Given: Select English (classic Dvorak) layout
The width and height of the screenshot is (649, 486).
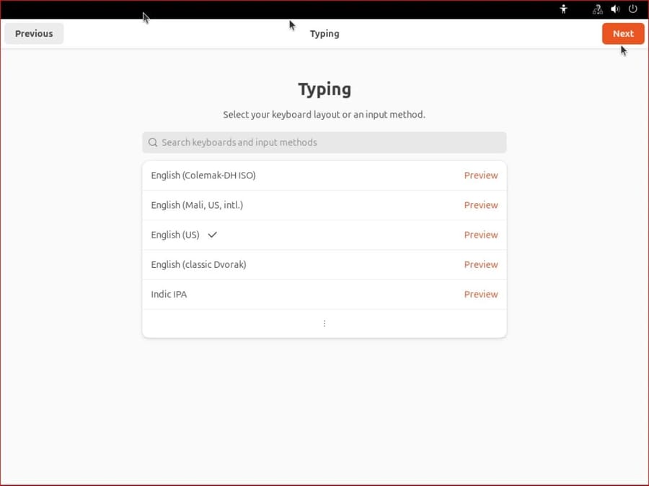Looking at the screenshot, I should [x=324, y=265].
